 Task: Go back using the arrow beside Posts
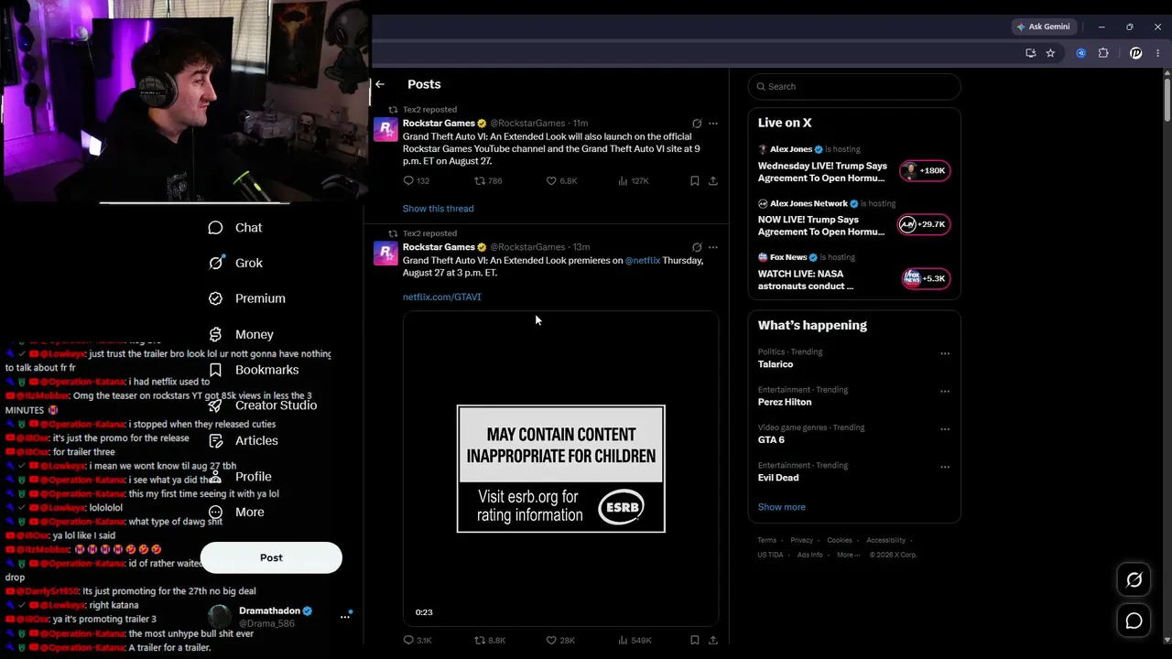coord(380,84)
